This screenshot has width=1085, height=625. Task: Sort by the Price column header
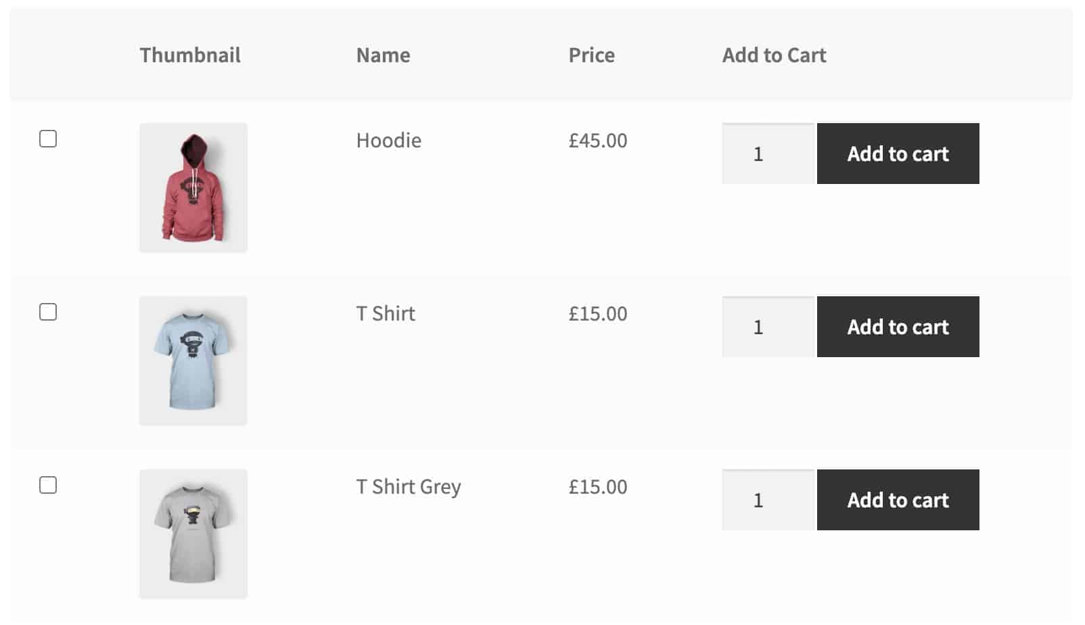592,55
